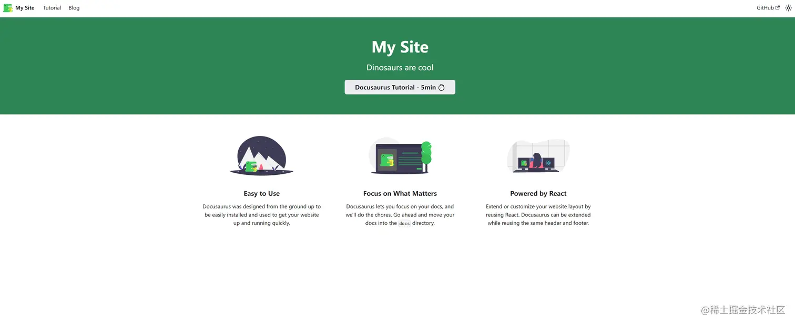Screen dimensions: 795x325
Task: Click the My Site hero title
Action: pyautogui.click(x=400, y=47)
